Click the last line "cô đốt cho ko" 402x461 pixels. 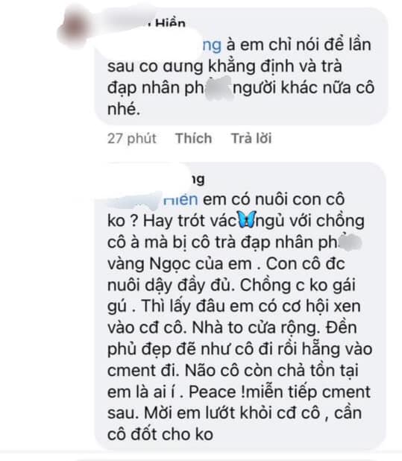[x=160, y=435]
